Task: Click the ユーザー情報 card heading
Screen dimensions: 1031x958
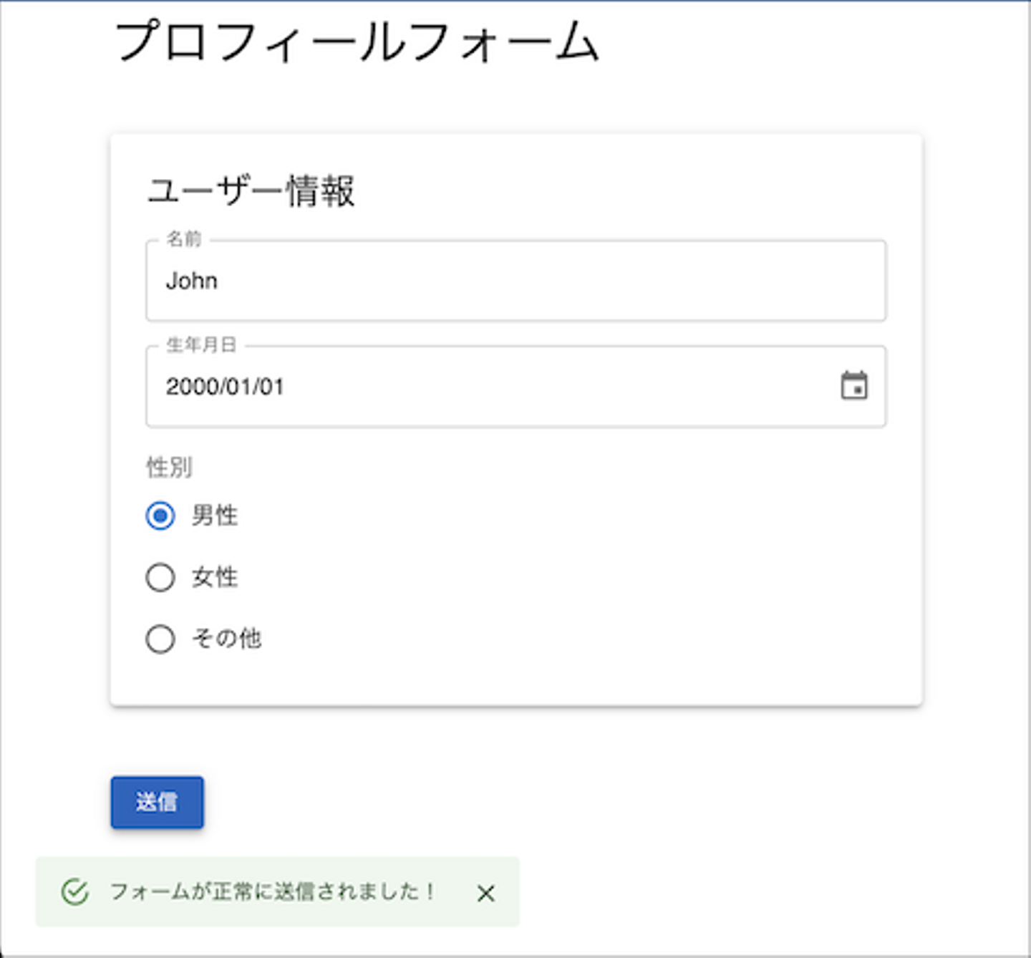Action: click(251, 191)
